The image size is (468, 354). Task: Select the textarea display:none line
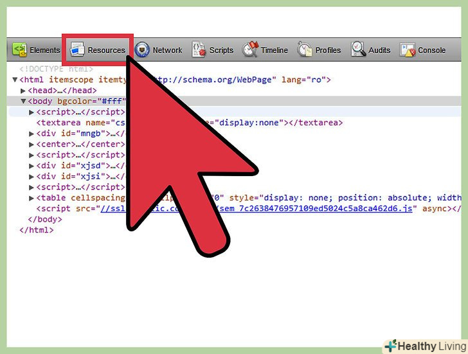click(190, 123)
